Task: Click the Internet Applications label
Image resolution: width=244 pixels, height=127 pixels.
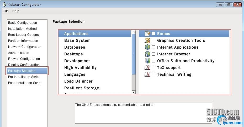Action: pyautogui.click(x=178, y=47)
